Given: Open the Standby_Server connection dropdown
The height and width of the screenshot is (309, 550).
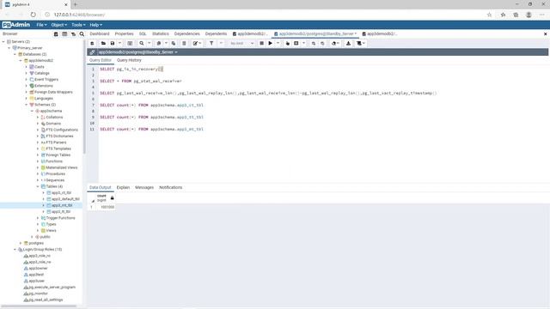Looking at the screenshot, I should click(138, 52).
